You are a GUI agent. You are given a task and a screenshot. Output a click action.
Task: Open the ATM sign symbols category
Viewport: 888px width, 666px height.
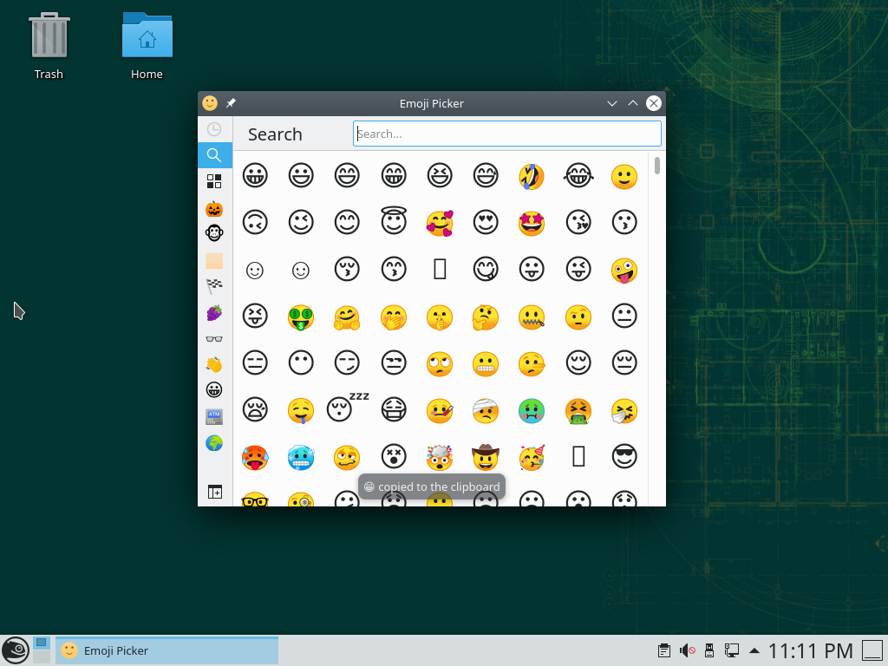(x=214, y=415)
